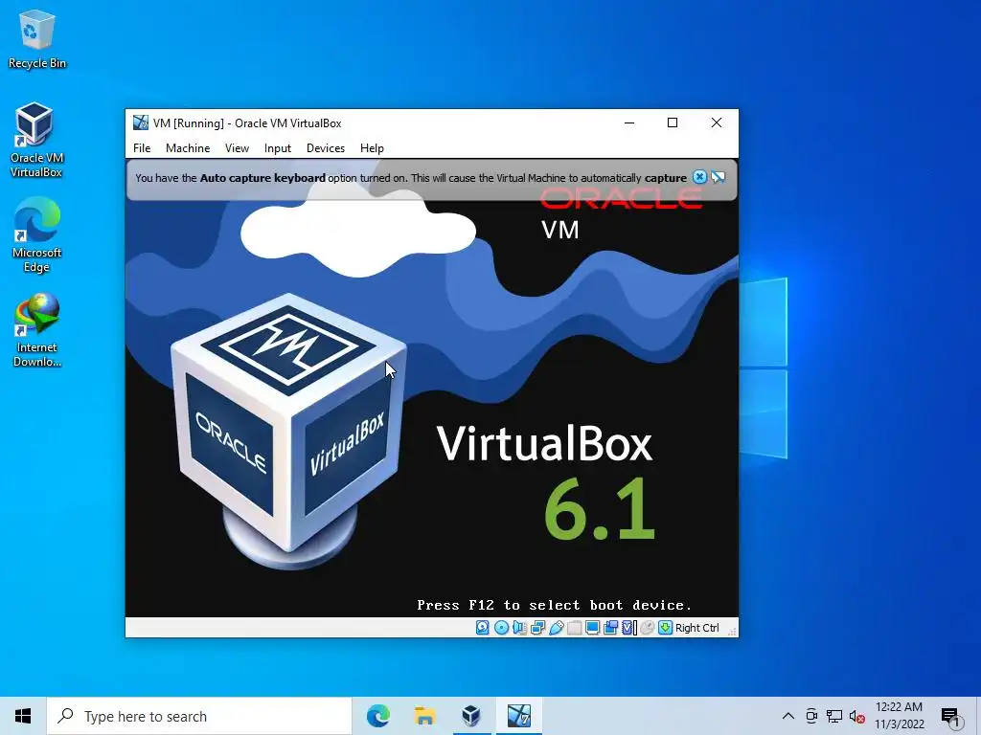Open network status tray icon
The width and height of the screenshot is (981, 735).
pyautogui.click(x=834, y=716)
